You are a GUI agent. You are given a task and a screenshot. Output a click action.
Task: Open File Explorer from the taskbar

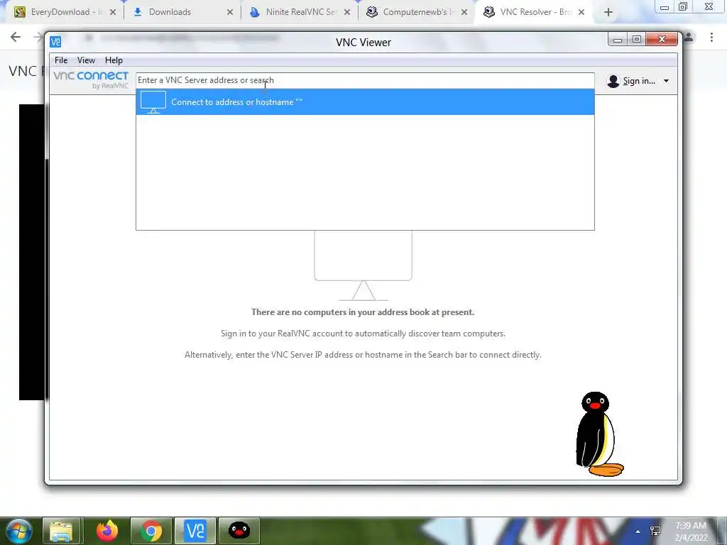pyautogui.click(x=62, y=531)
